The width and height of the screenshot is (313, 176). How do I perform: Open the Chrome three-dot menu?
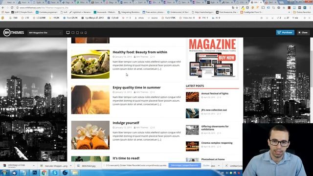point(310,8)
